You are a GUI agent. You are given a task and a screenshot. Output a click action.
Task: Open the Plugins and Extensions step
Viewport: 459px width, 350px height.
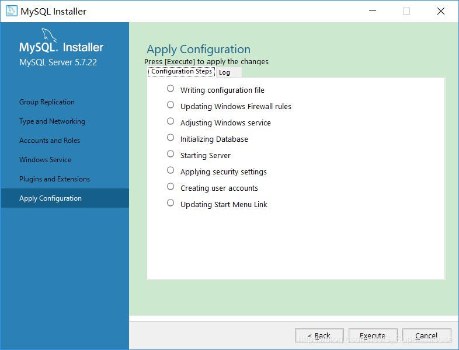pyautogui.click(x=54, y=179)
